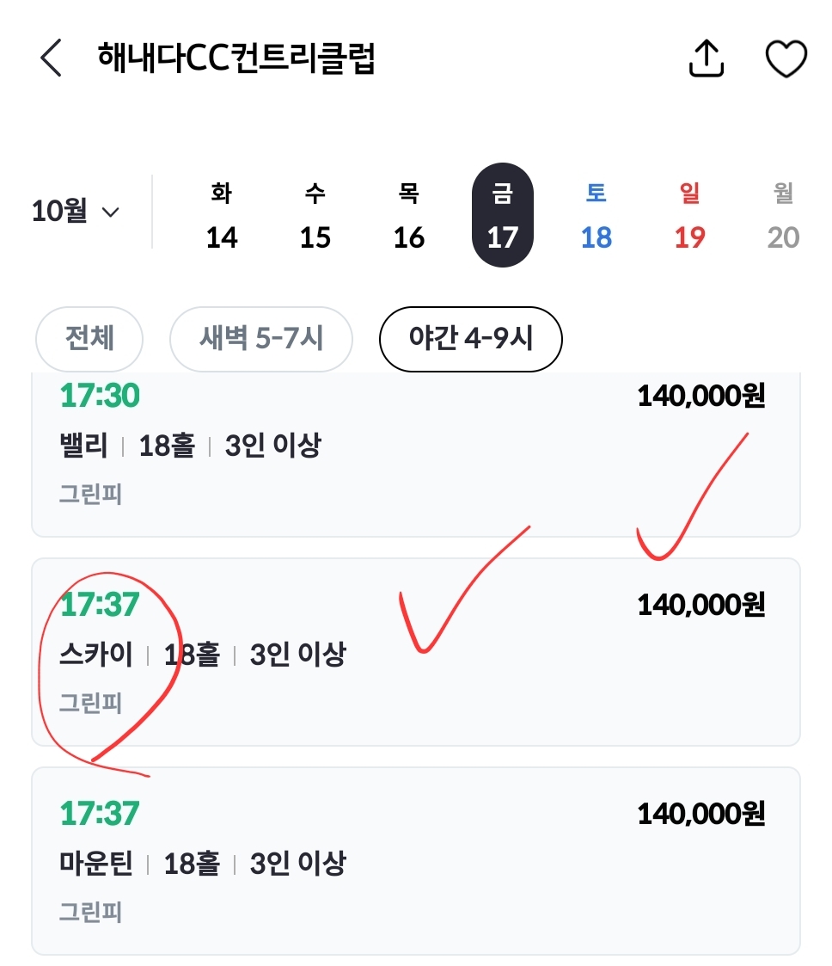832x966 pixels.
Task: Choose the 전체 time filter
Action: pyautogui.click(x=89, y=339)
